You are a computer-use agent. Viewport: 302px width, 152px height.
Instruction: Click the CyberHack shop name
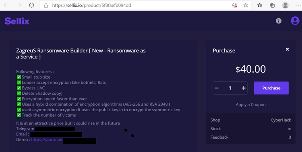(x=281, y=120)
